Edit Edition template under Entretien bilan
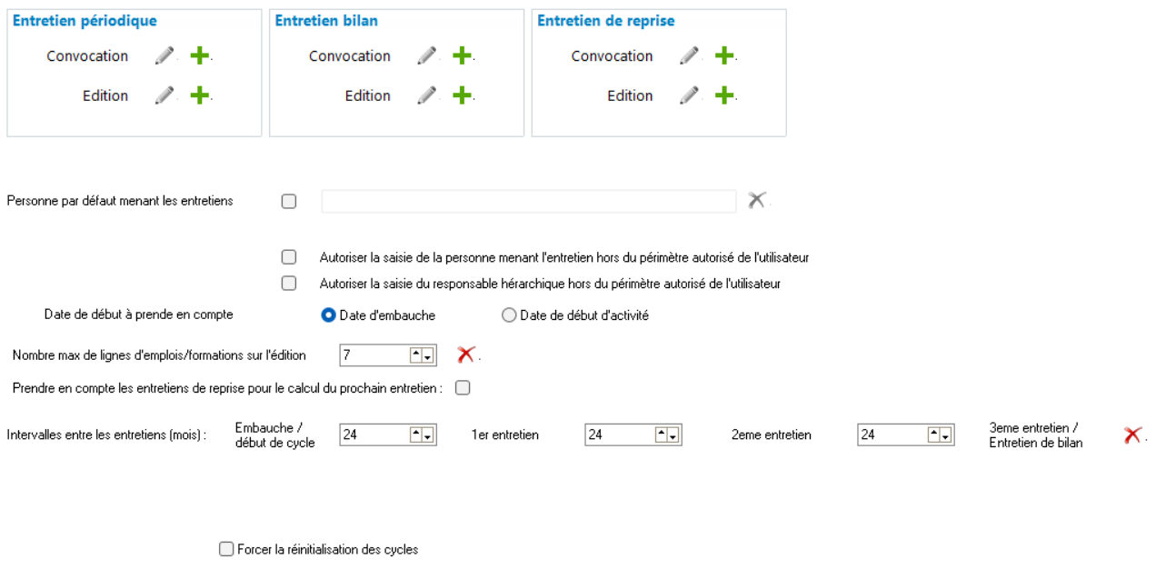1156x569 pixels. (427, 95)
